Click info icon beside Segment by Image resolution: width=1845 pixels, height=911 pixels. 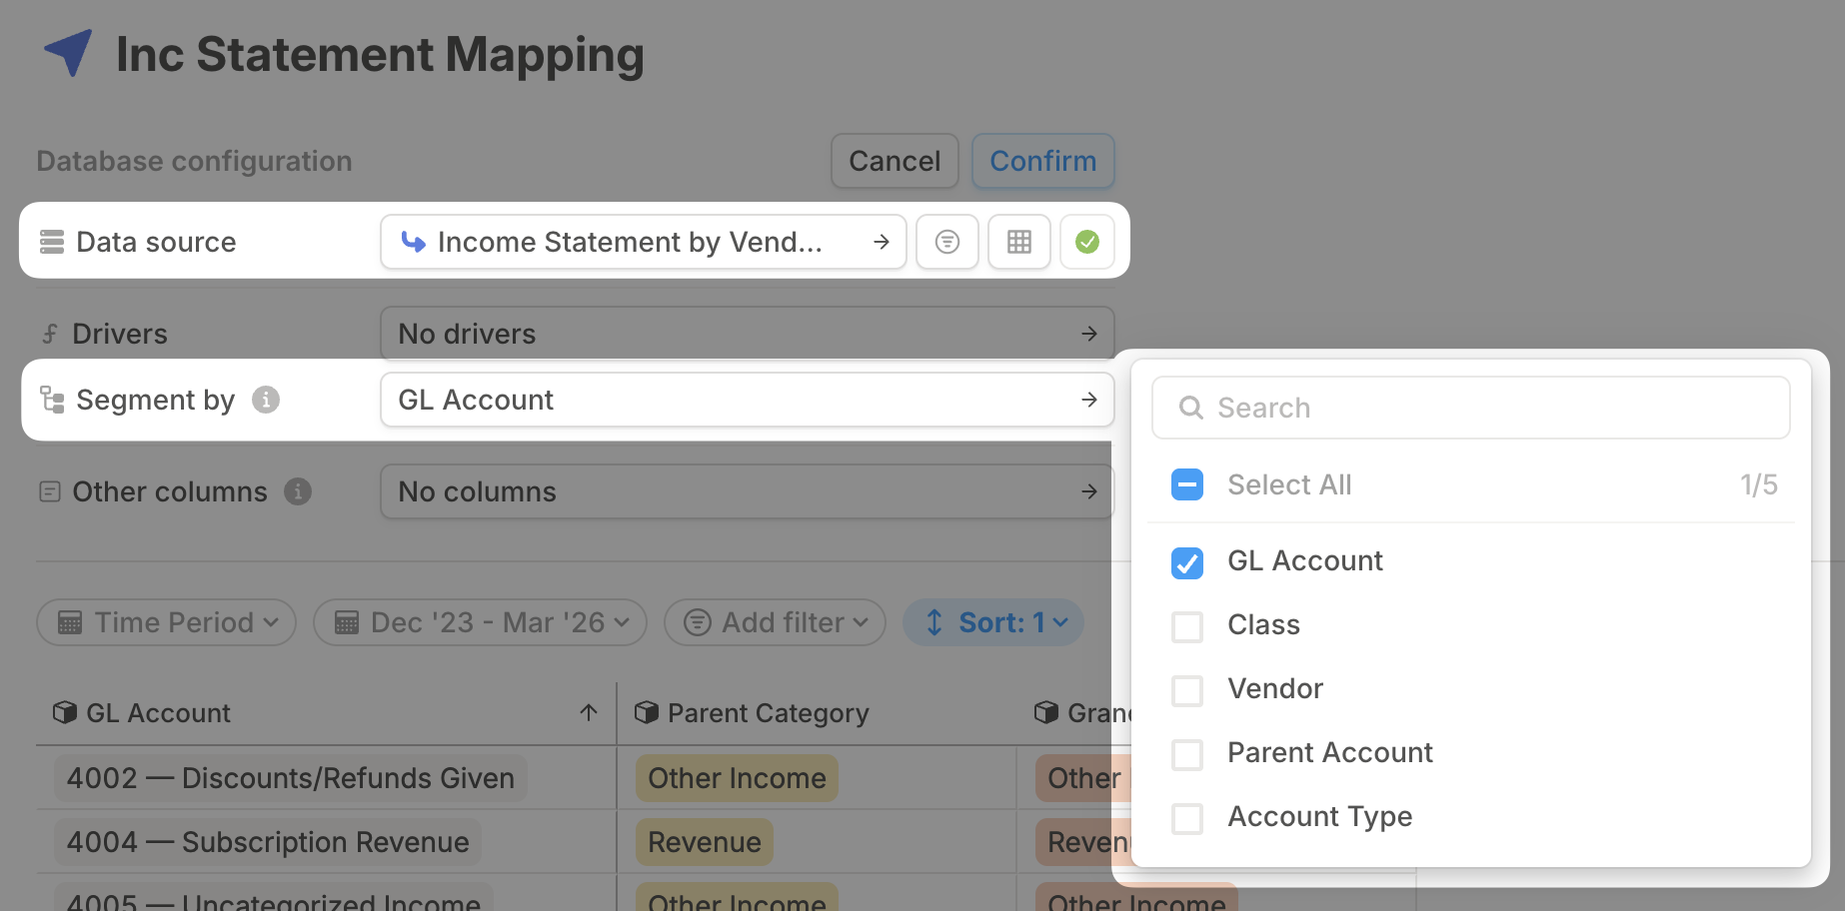point(266,400)
